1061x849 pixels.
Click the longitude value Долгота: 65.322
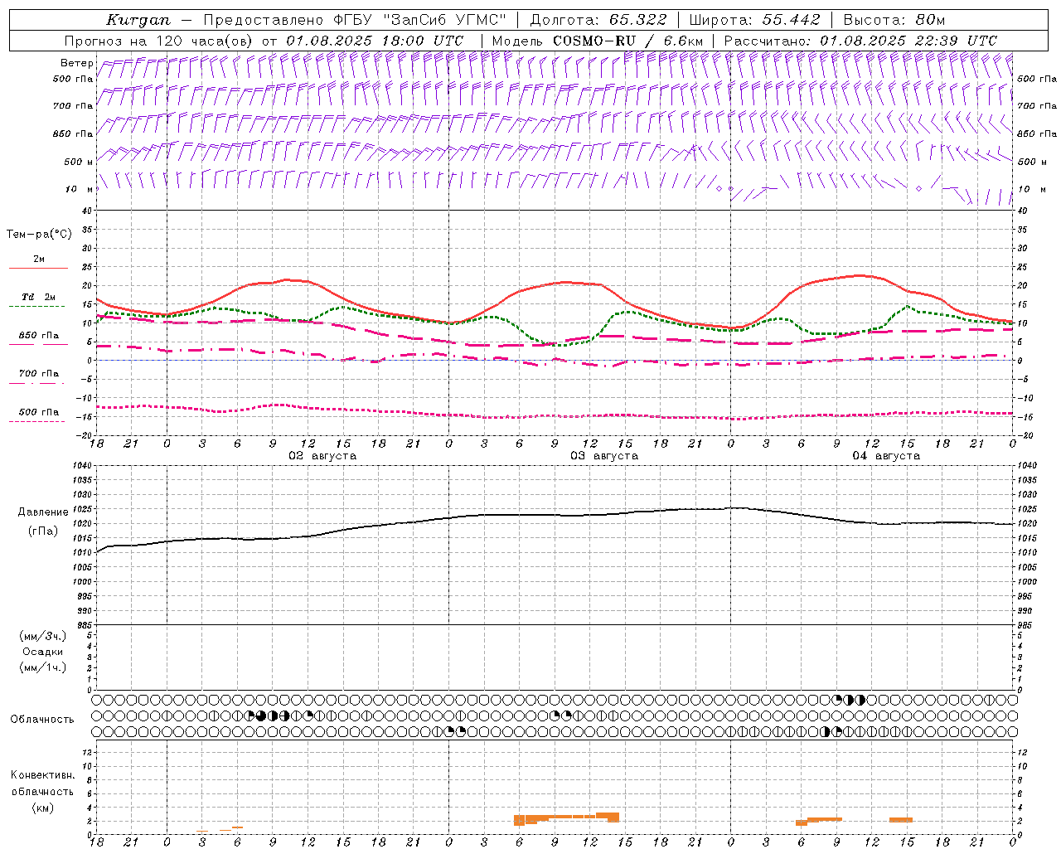pos(598,20)
